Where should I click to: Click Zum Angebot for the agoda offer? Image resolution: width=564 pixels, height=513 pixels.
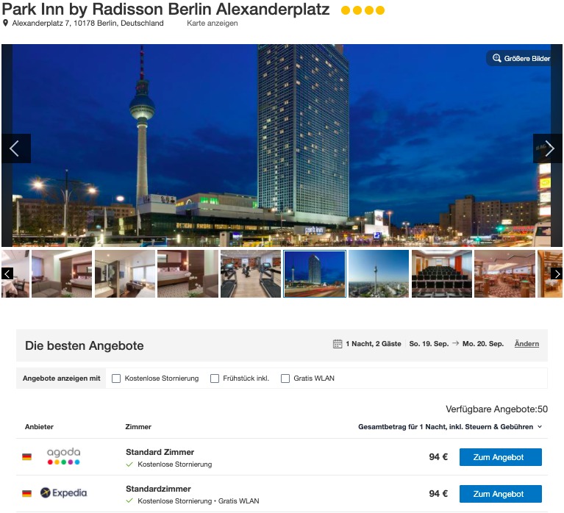click(x=500, y=457)
